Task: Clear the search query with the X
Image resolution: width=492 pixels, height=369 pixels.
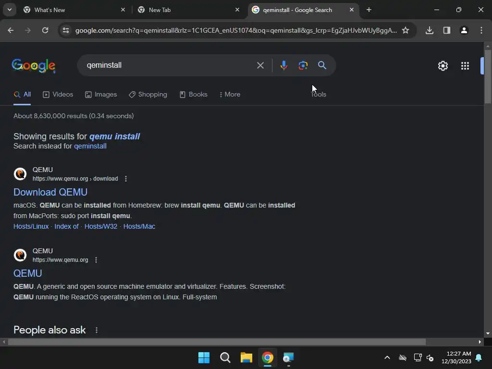Action: [260, 65]
